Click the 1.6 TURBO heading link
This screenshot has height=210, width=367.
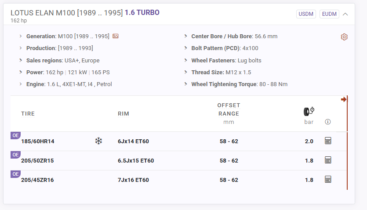pos(142,12)
